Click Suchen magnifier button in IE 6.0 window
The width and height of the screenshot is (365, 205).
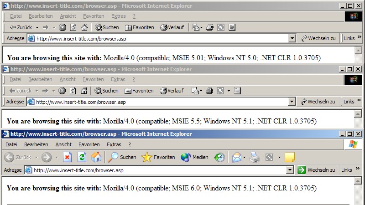coord(122,157)
